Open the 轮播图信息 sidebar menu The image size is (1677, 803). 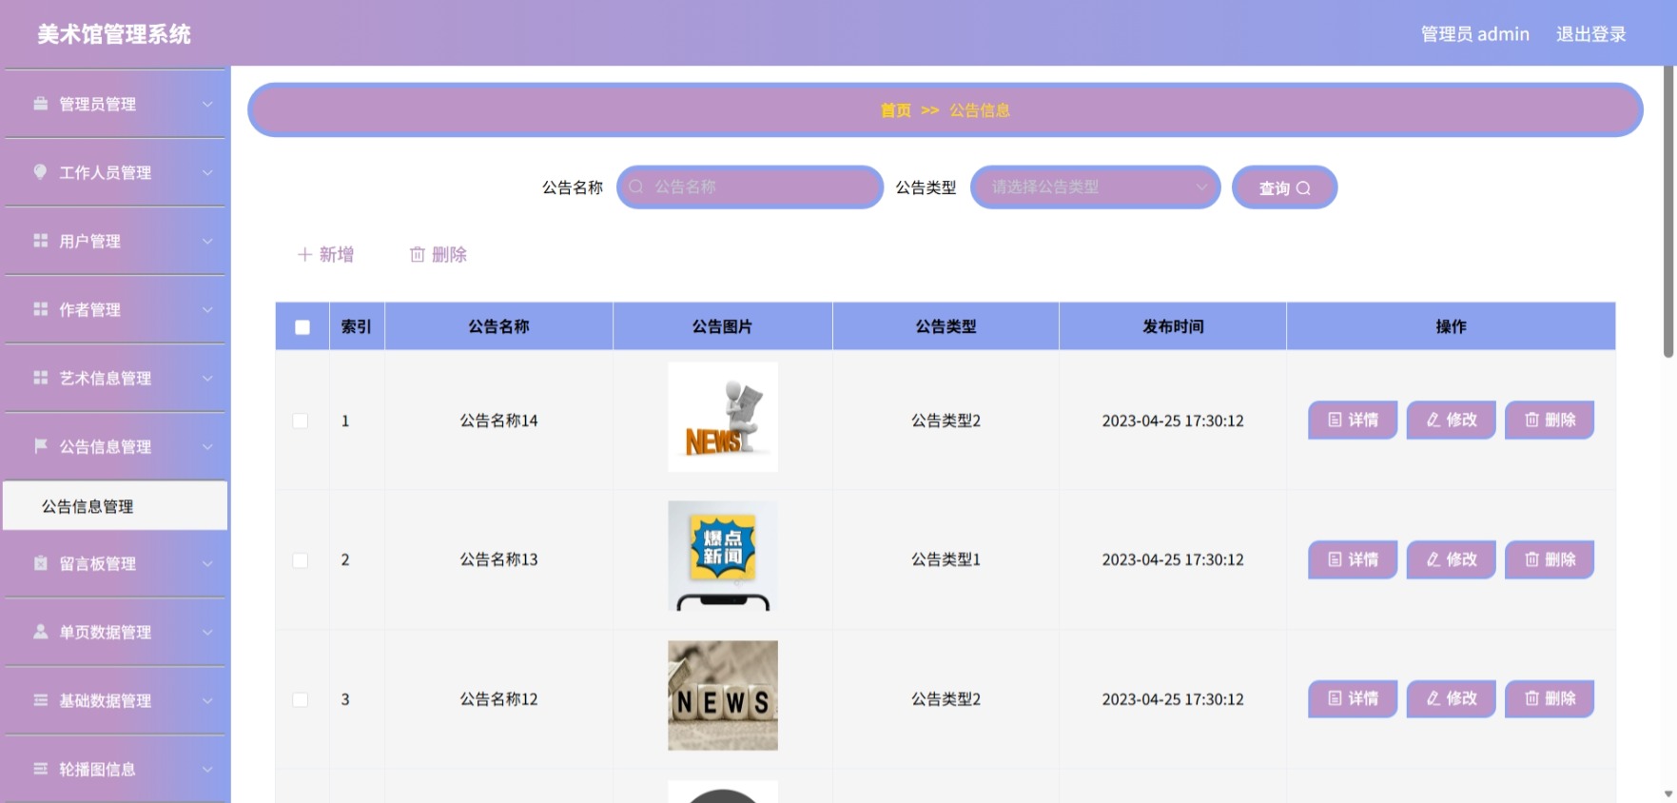point(115,769)
